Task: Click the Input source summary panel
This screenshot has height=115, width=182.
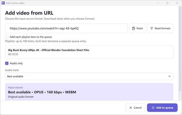Action: [x=89, y=92]
